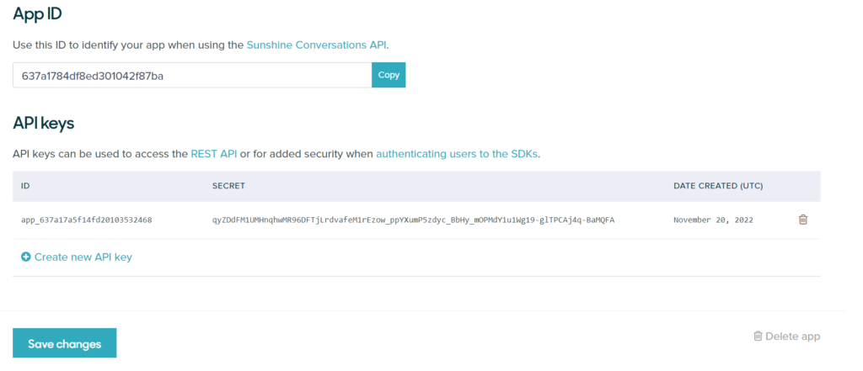
Task: Click the SECRET column header
Action: pyautogui.click(x=228, y=186)
